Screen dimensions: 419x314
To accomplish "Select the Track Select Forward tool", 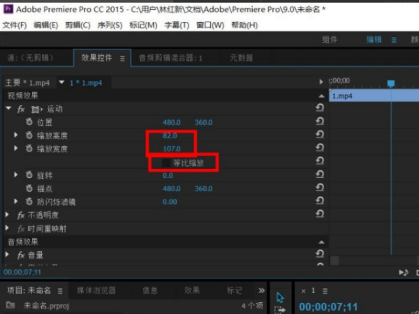I will 280,311.
